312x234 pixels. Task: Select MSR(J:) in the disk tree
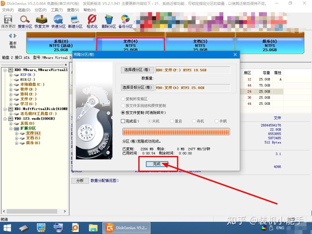click(x=27, y=80)
